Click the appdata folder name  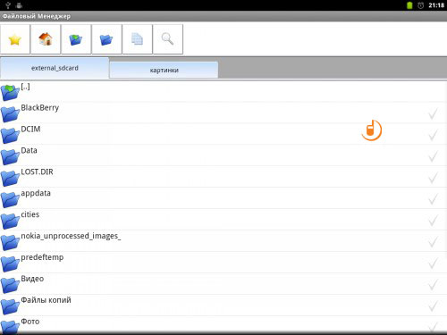coord(36,194)
